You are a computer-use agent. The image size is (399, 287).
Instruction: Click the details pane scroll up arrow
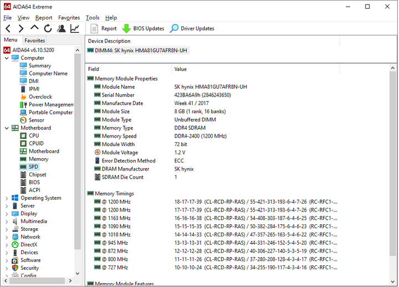tap(392, 68)
